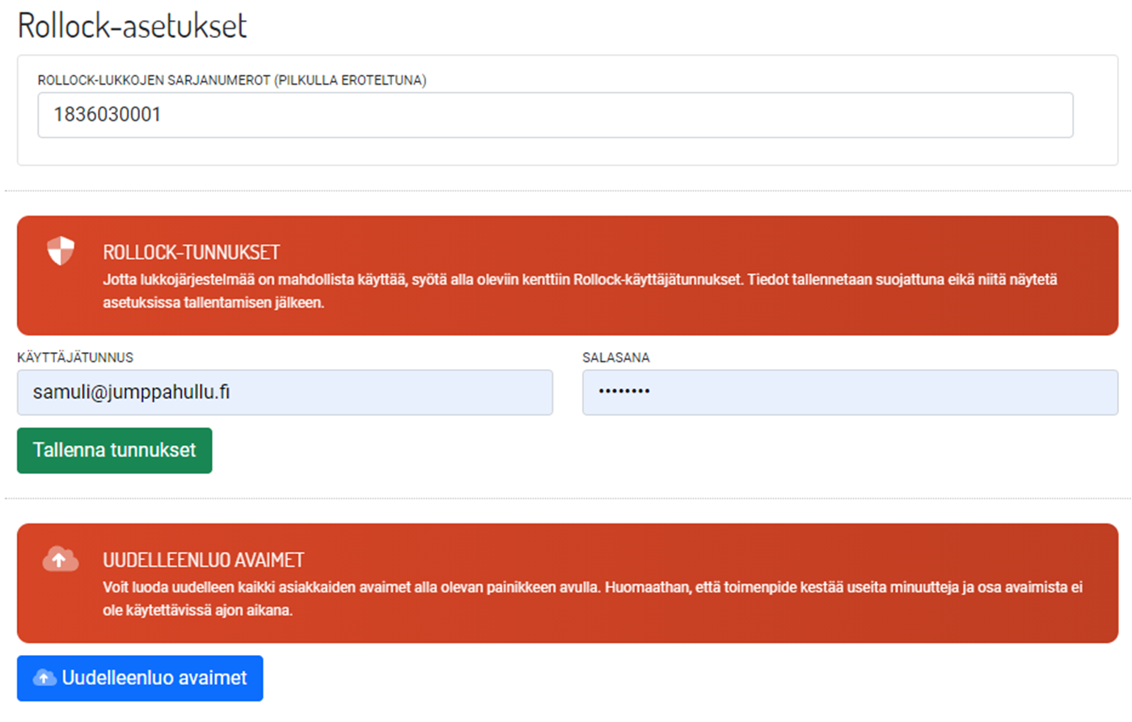Click the Rollock-asetukset page title
This screenshot has width=1132, height=722.
click(133, 26)
